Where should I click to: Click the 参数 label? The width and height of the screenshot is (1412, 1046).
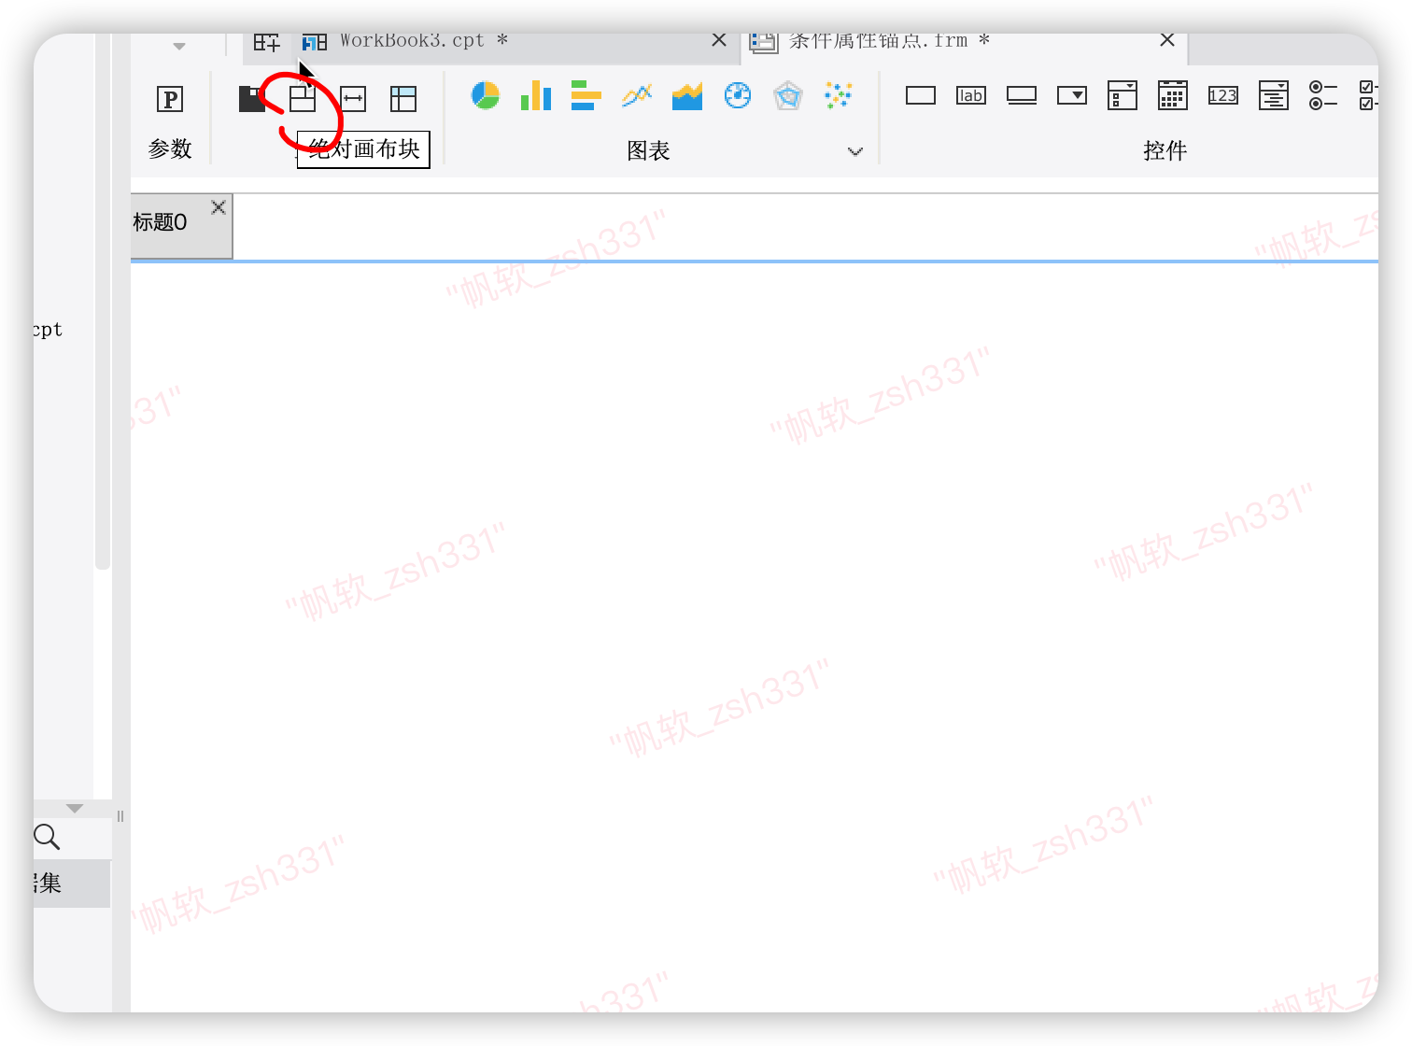tap(170, 149)
